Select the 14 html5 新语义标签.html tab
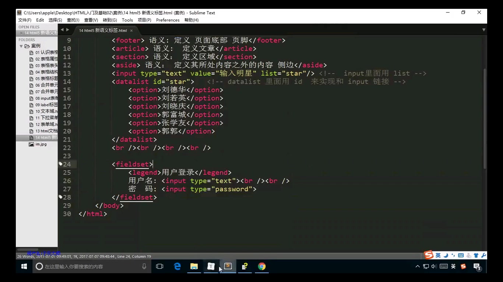Image resolution: width=503 pixels, height=282 pixels. tap(102, 30)
